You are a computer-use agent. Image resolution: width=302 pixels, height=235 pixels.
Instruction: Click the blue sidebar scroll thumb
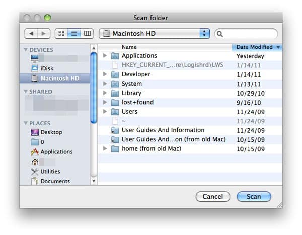point(94,88)
